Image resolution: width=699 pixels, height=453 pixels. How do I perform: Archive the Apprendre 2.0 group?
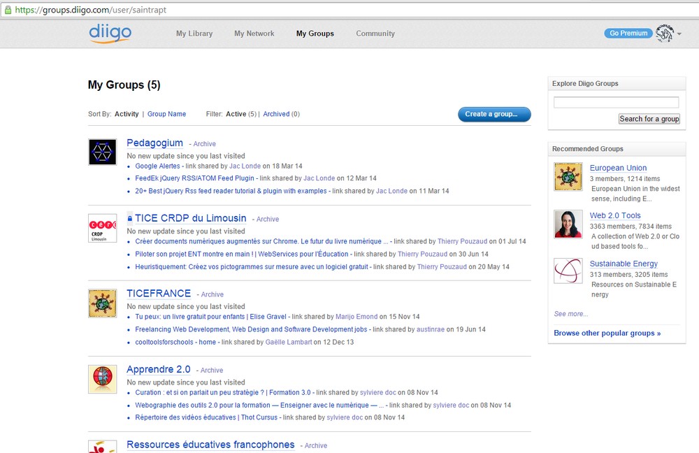(212, 371)
